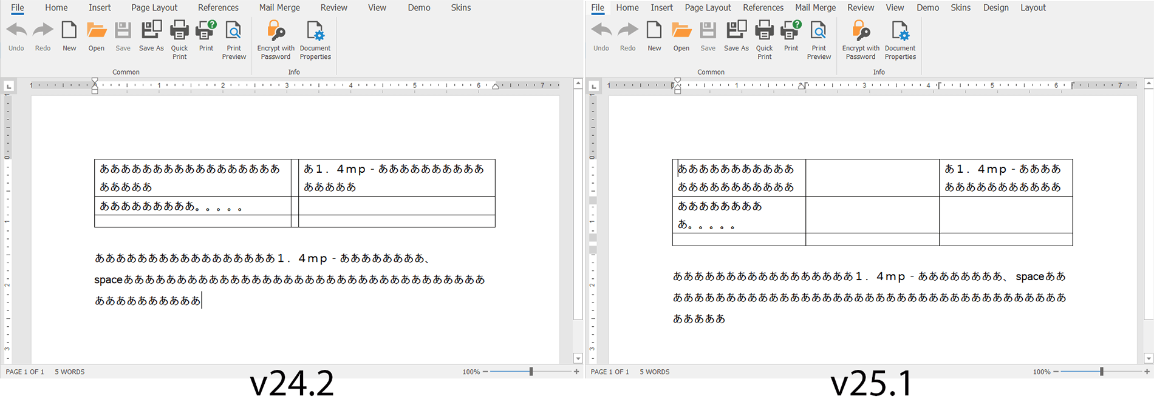The image size is (1154, 405).
Task: Switch to Mail Merge tab in v24.2
Action: 279,8
